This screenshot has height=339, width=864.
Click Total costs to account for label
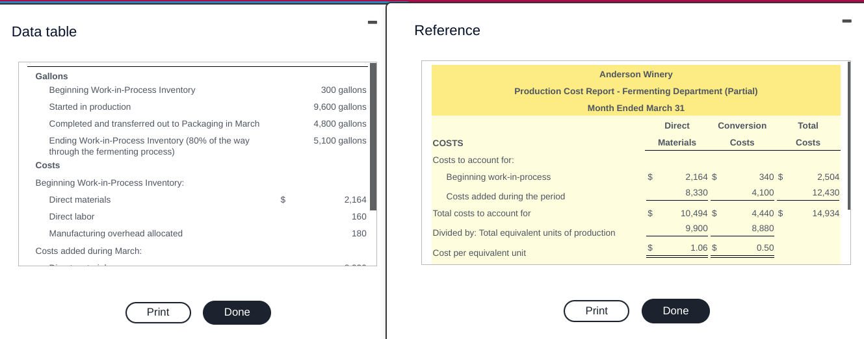pyautogui.click(x=482, y=213)
